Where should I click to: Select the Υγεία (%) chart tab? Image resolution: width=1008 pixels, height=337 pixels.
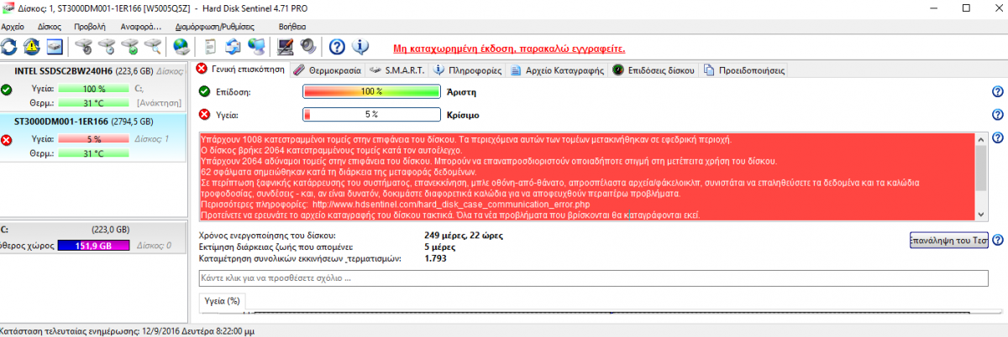(x=222, y=300)
